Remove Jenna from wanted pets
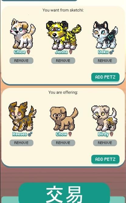Viewport: 126px width, 203px height. [x=63, y=60]
